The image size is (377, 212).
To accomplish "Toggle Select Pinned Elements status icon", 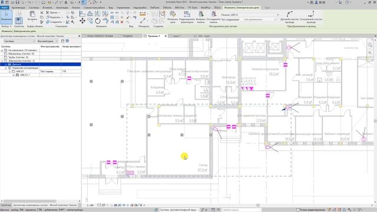I will pos(339,210).
